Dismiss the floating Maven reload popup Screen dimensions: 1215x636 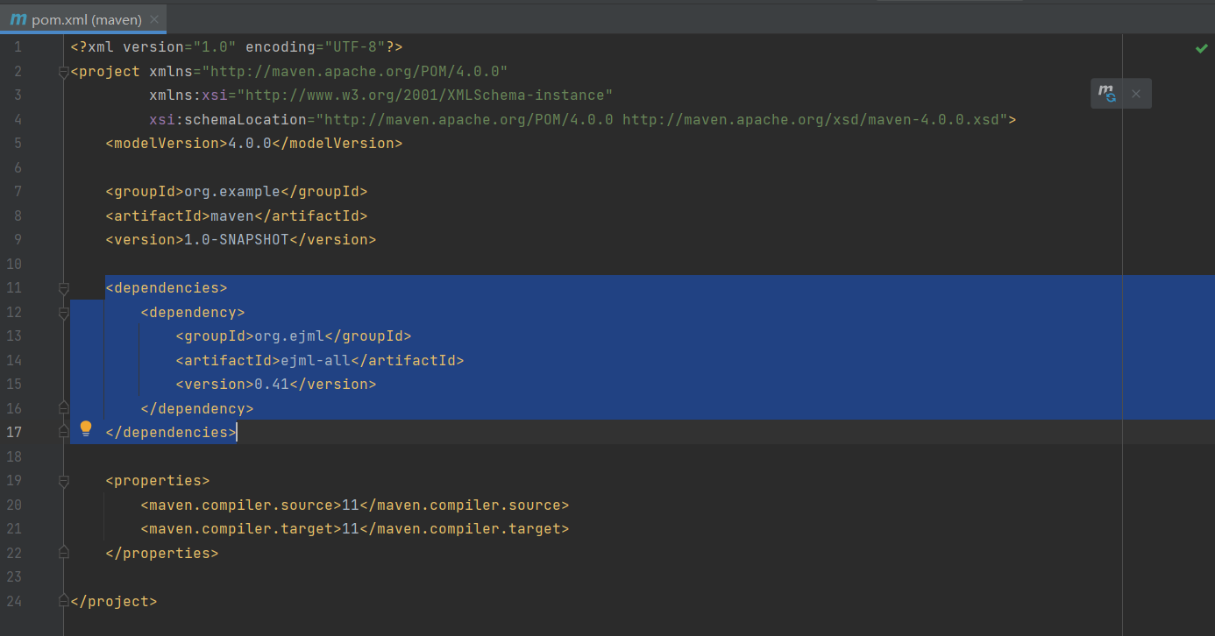coord(1136,94)
